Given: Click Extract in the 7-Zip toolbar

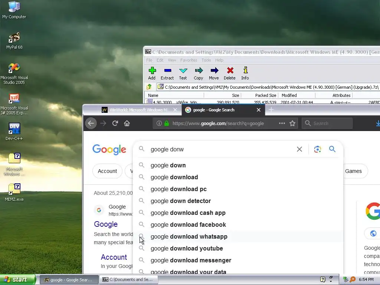Looking at the screenshot, I should (x=167, y=73).
